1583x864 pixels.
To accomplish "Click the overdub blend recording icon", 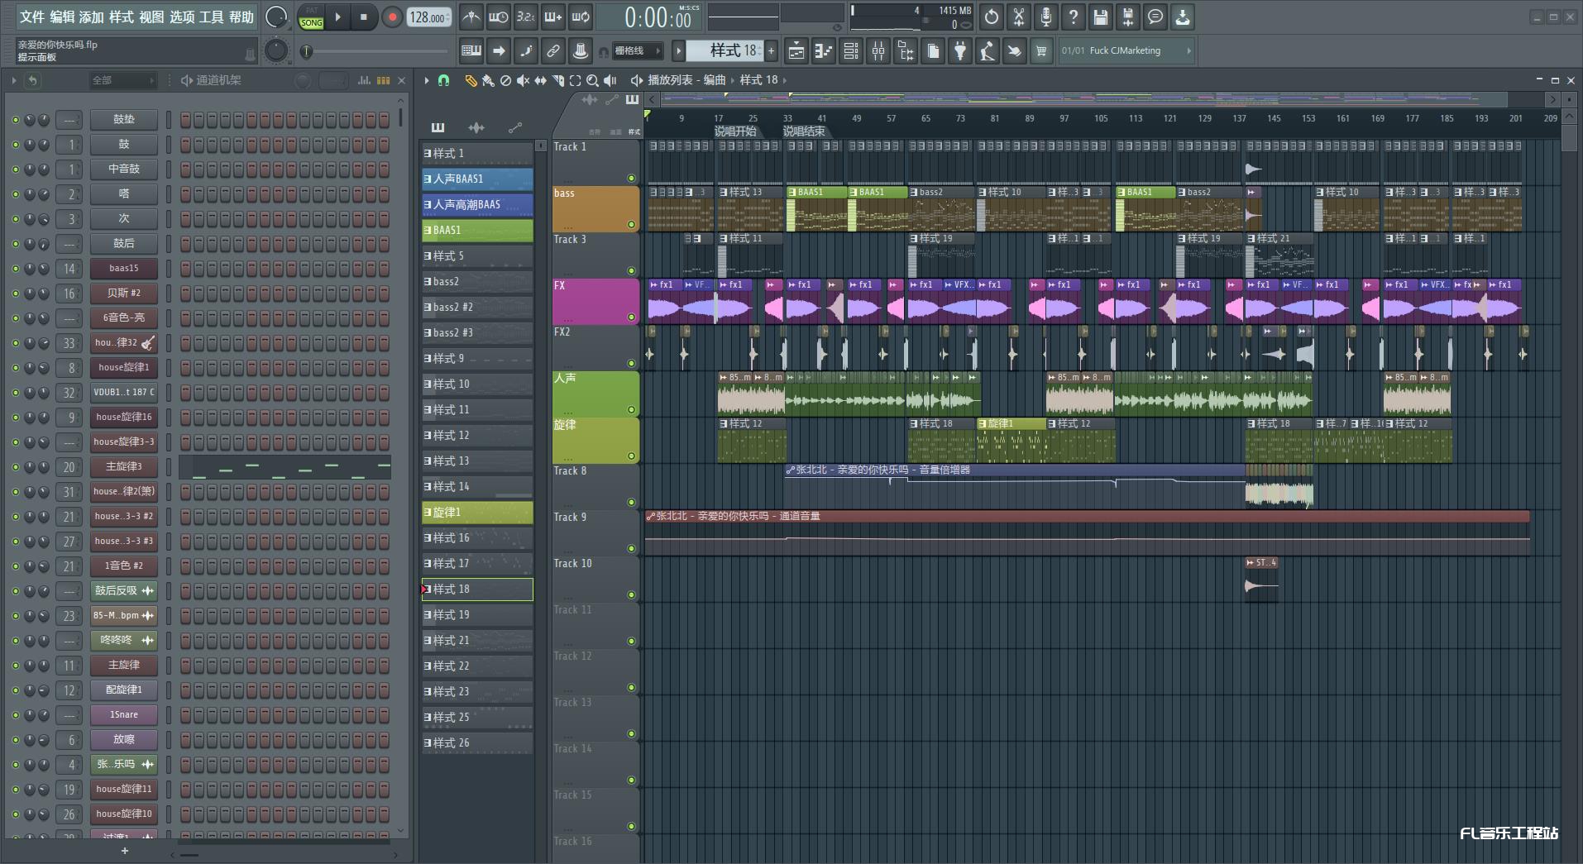I will click(553, 17).
